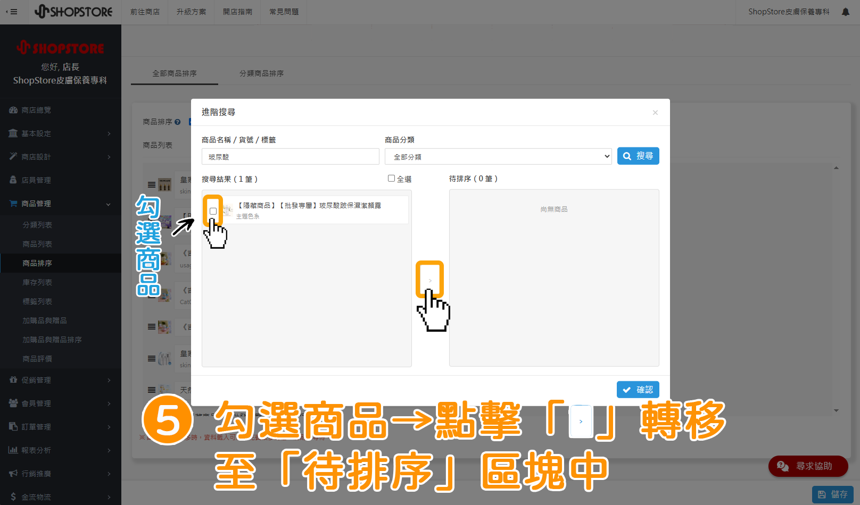Expand 促銷管理 sidebar menu

(109, 380)
